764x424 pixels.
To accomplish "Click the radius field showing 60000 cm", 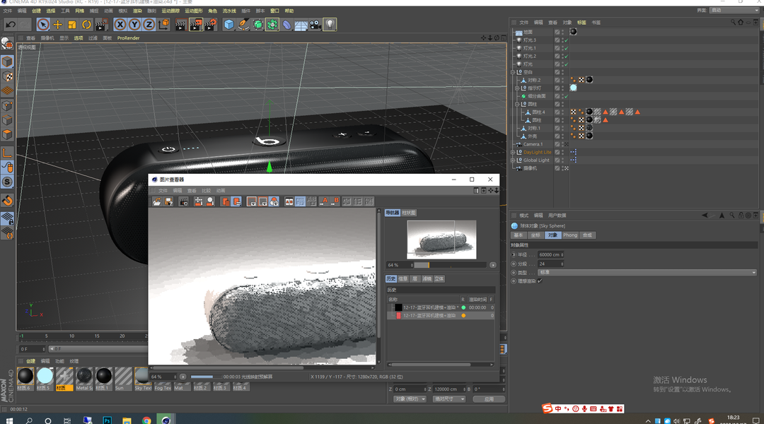I will coord(550,254).
